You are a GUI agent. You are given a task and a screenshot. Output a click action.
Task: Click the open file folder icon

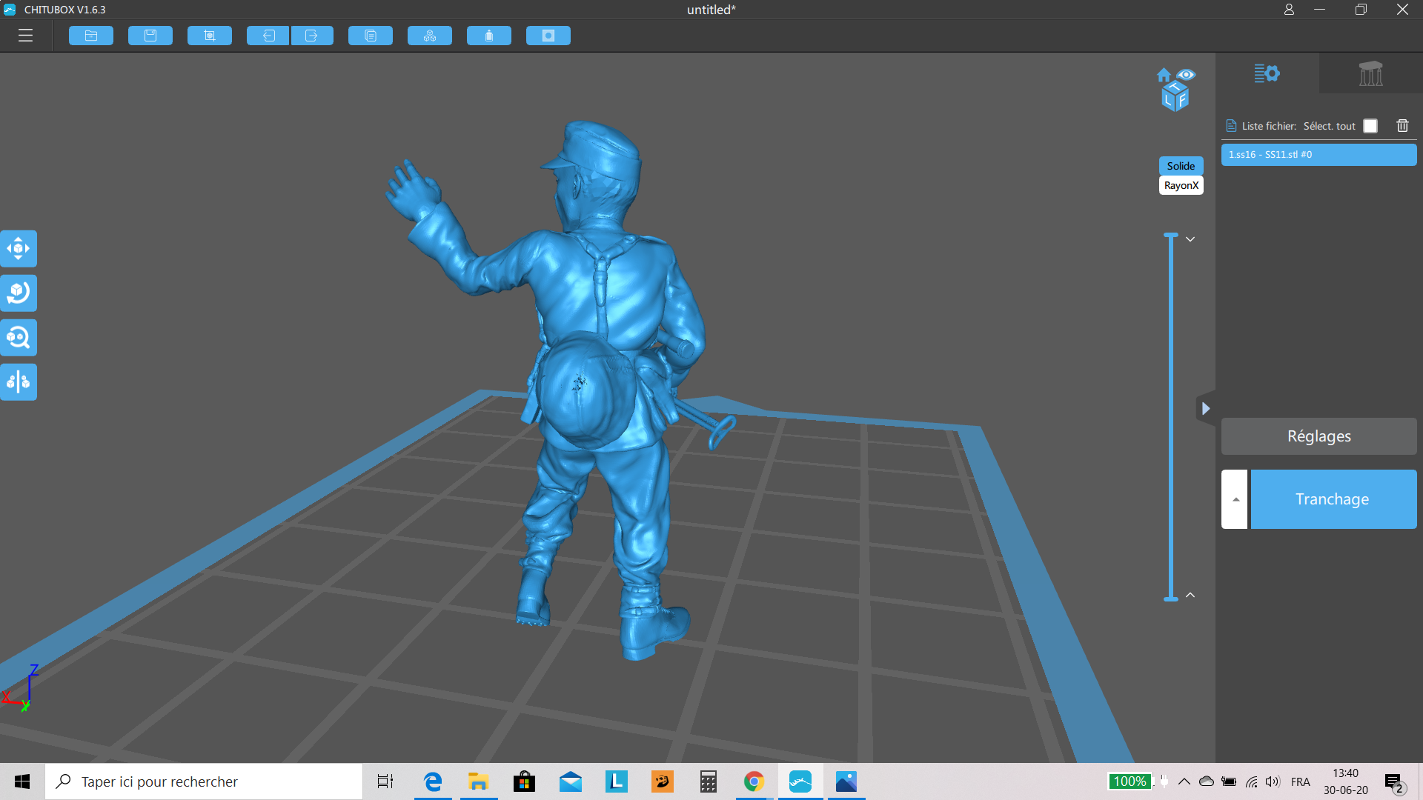(x=91, y=36)
